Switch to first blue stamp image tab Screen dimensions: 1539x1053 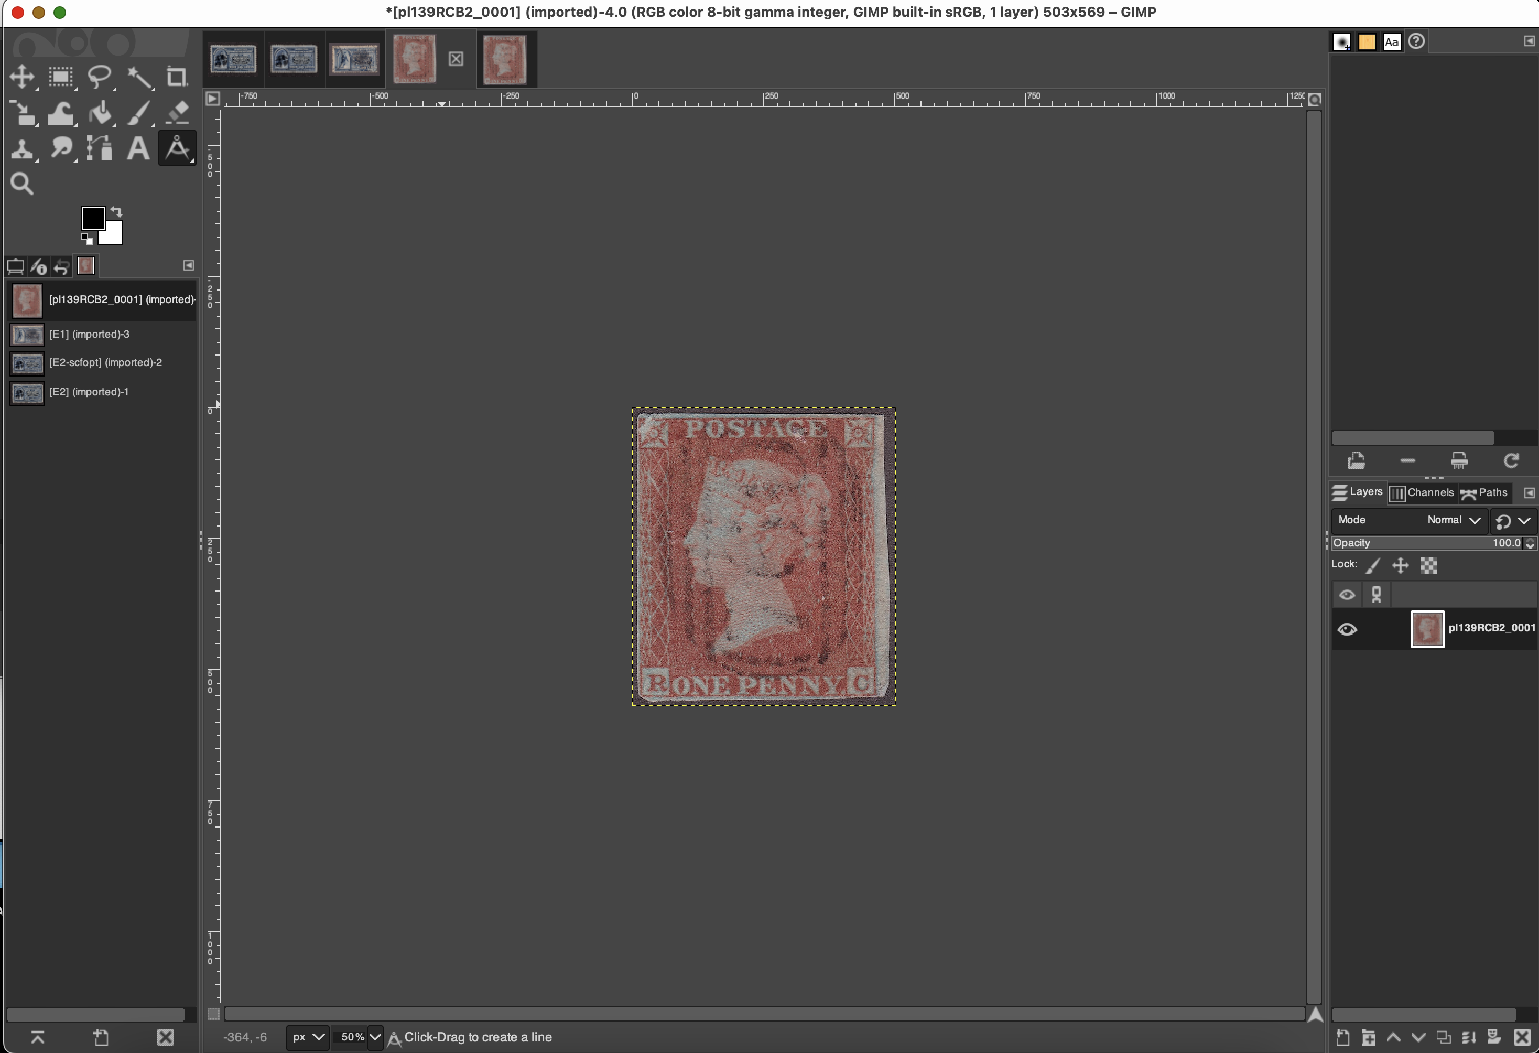pyautogui.click(x=233, y=60)
